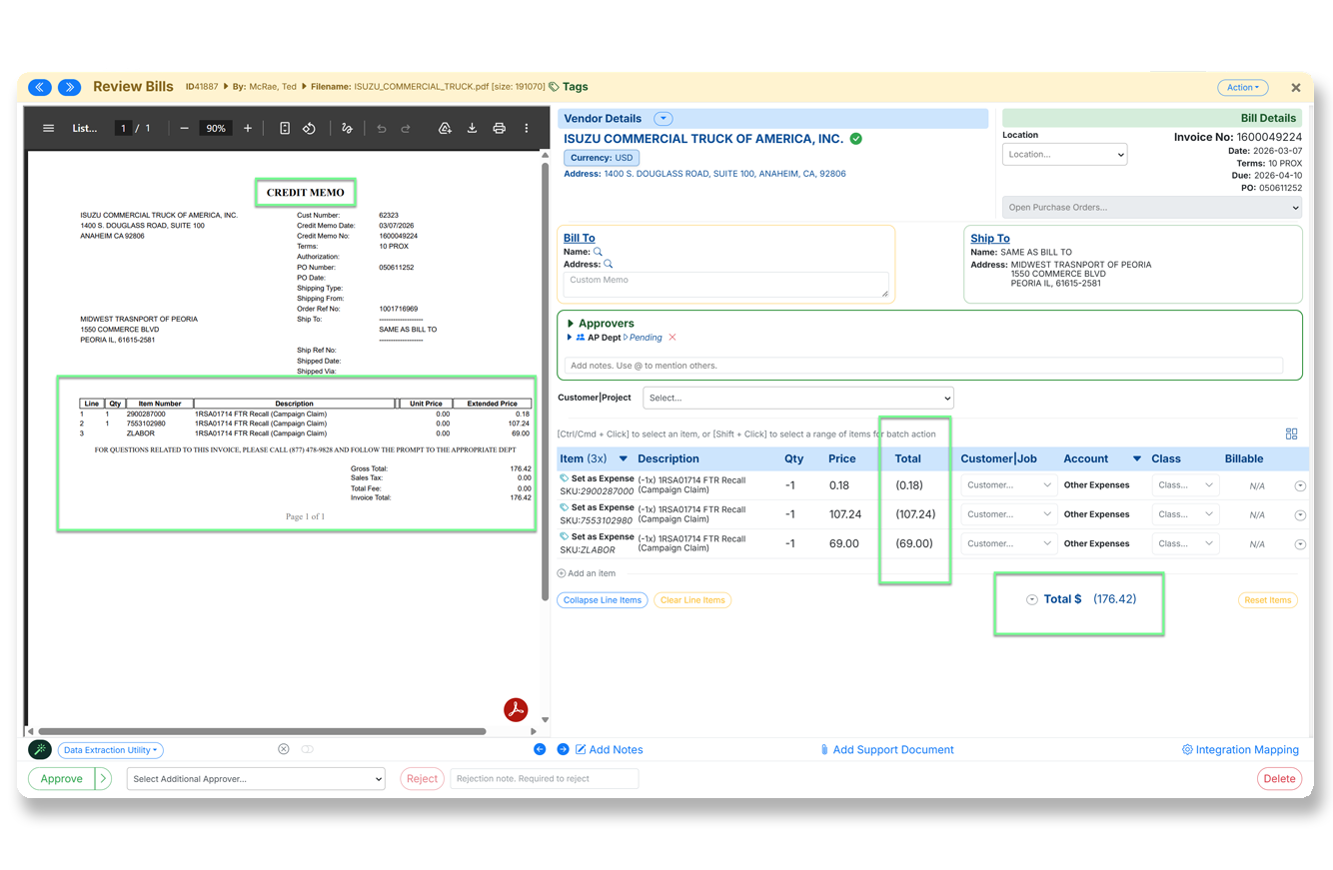The width and height of the screenshot is (1333, 870).
Task: Click the Approve button
Action: [x=61, y=779]
